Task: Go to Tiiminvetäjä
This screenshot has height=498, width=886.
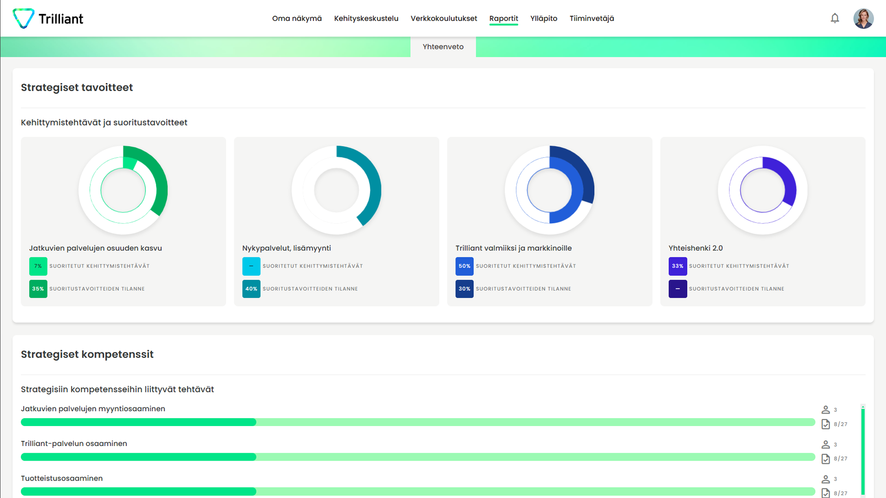Action: click(592, 18)
